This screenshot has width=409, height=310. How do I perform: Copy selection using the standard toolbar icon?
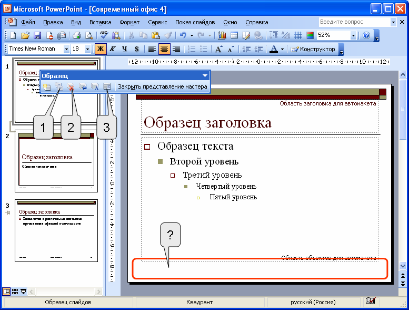point(143,35)
